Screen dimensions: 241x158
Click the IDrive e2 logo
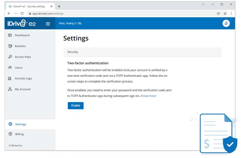pyautogui.click(x=22, y=23)
